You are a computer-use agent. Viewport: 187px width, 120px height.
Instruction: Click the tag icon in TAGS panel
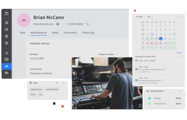[31, 83]
